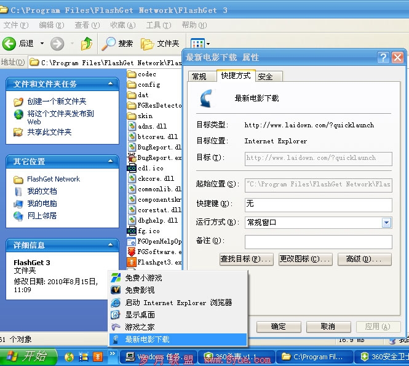Screen dimensions: 409x366
Task: Click the 备注 comment field
Action: [318, 242]
